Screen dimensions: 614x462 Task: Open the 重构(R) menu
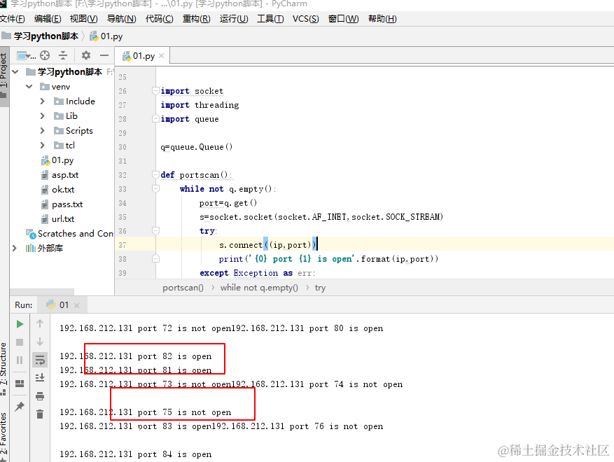196,19
